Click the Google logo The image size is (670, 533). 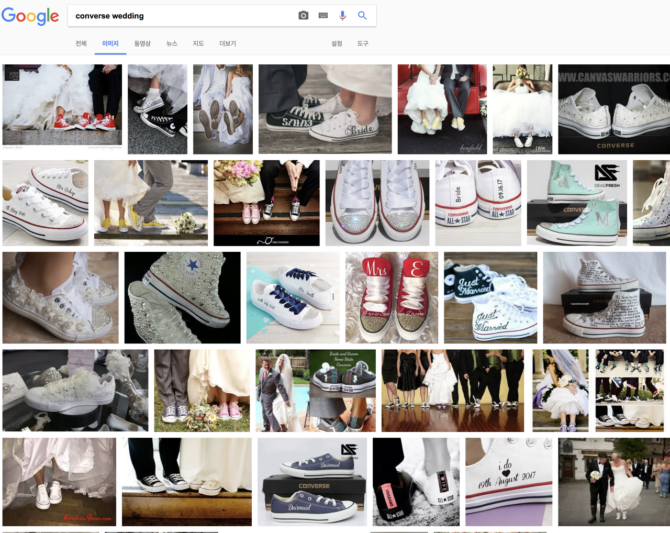[x=30, y=16]
